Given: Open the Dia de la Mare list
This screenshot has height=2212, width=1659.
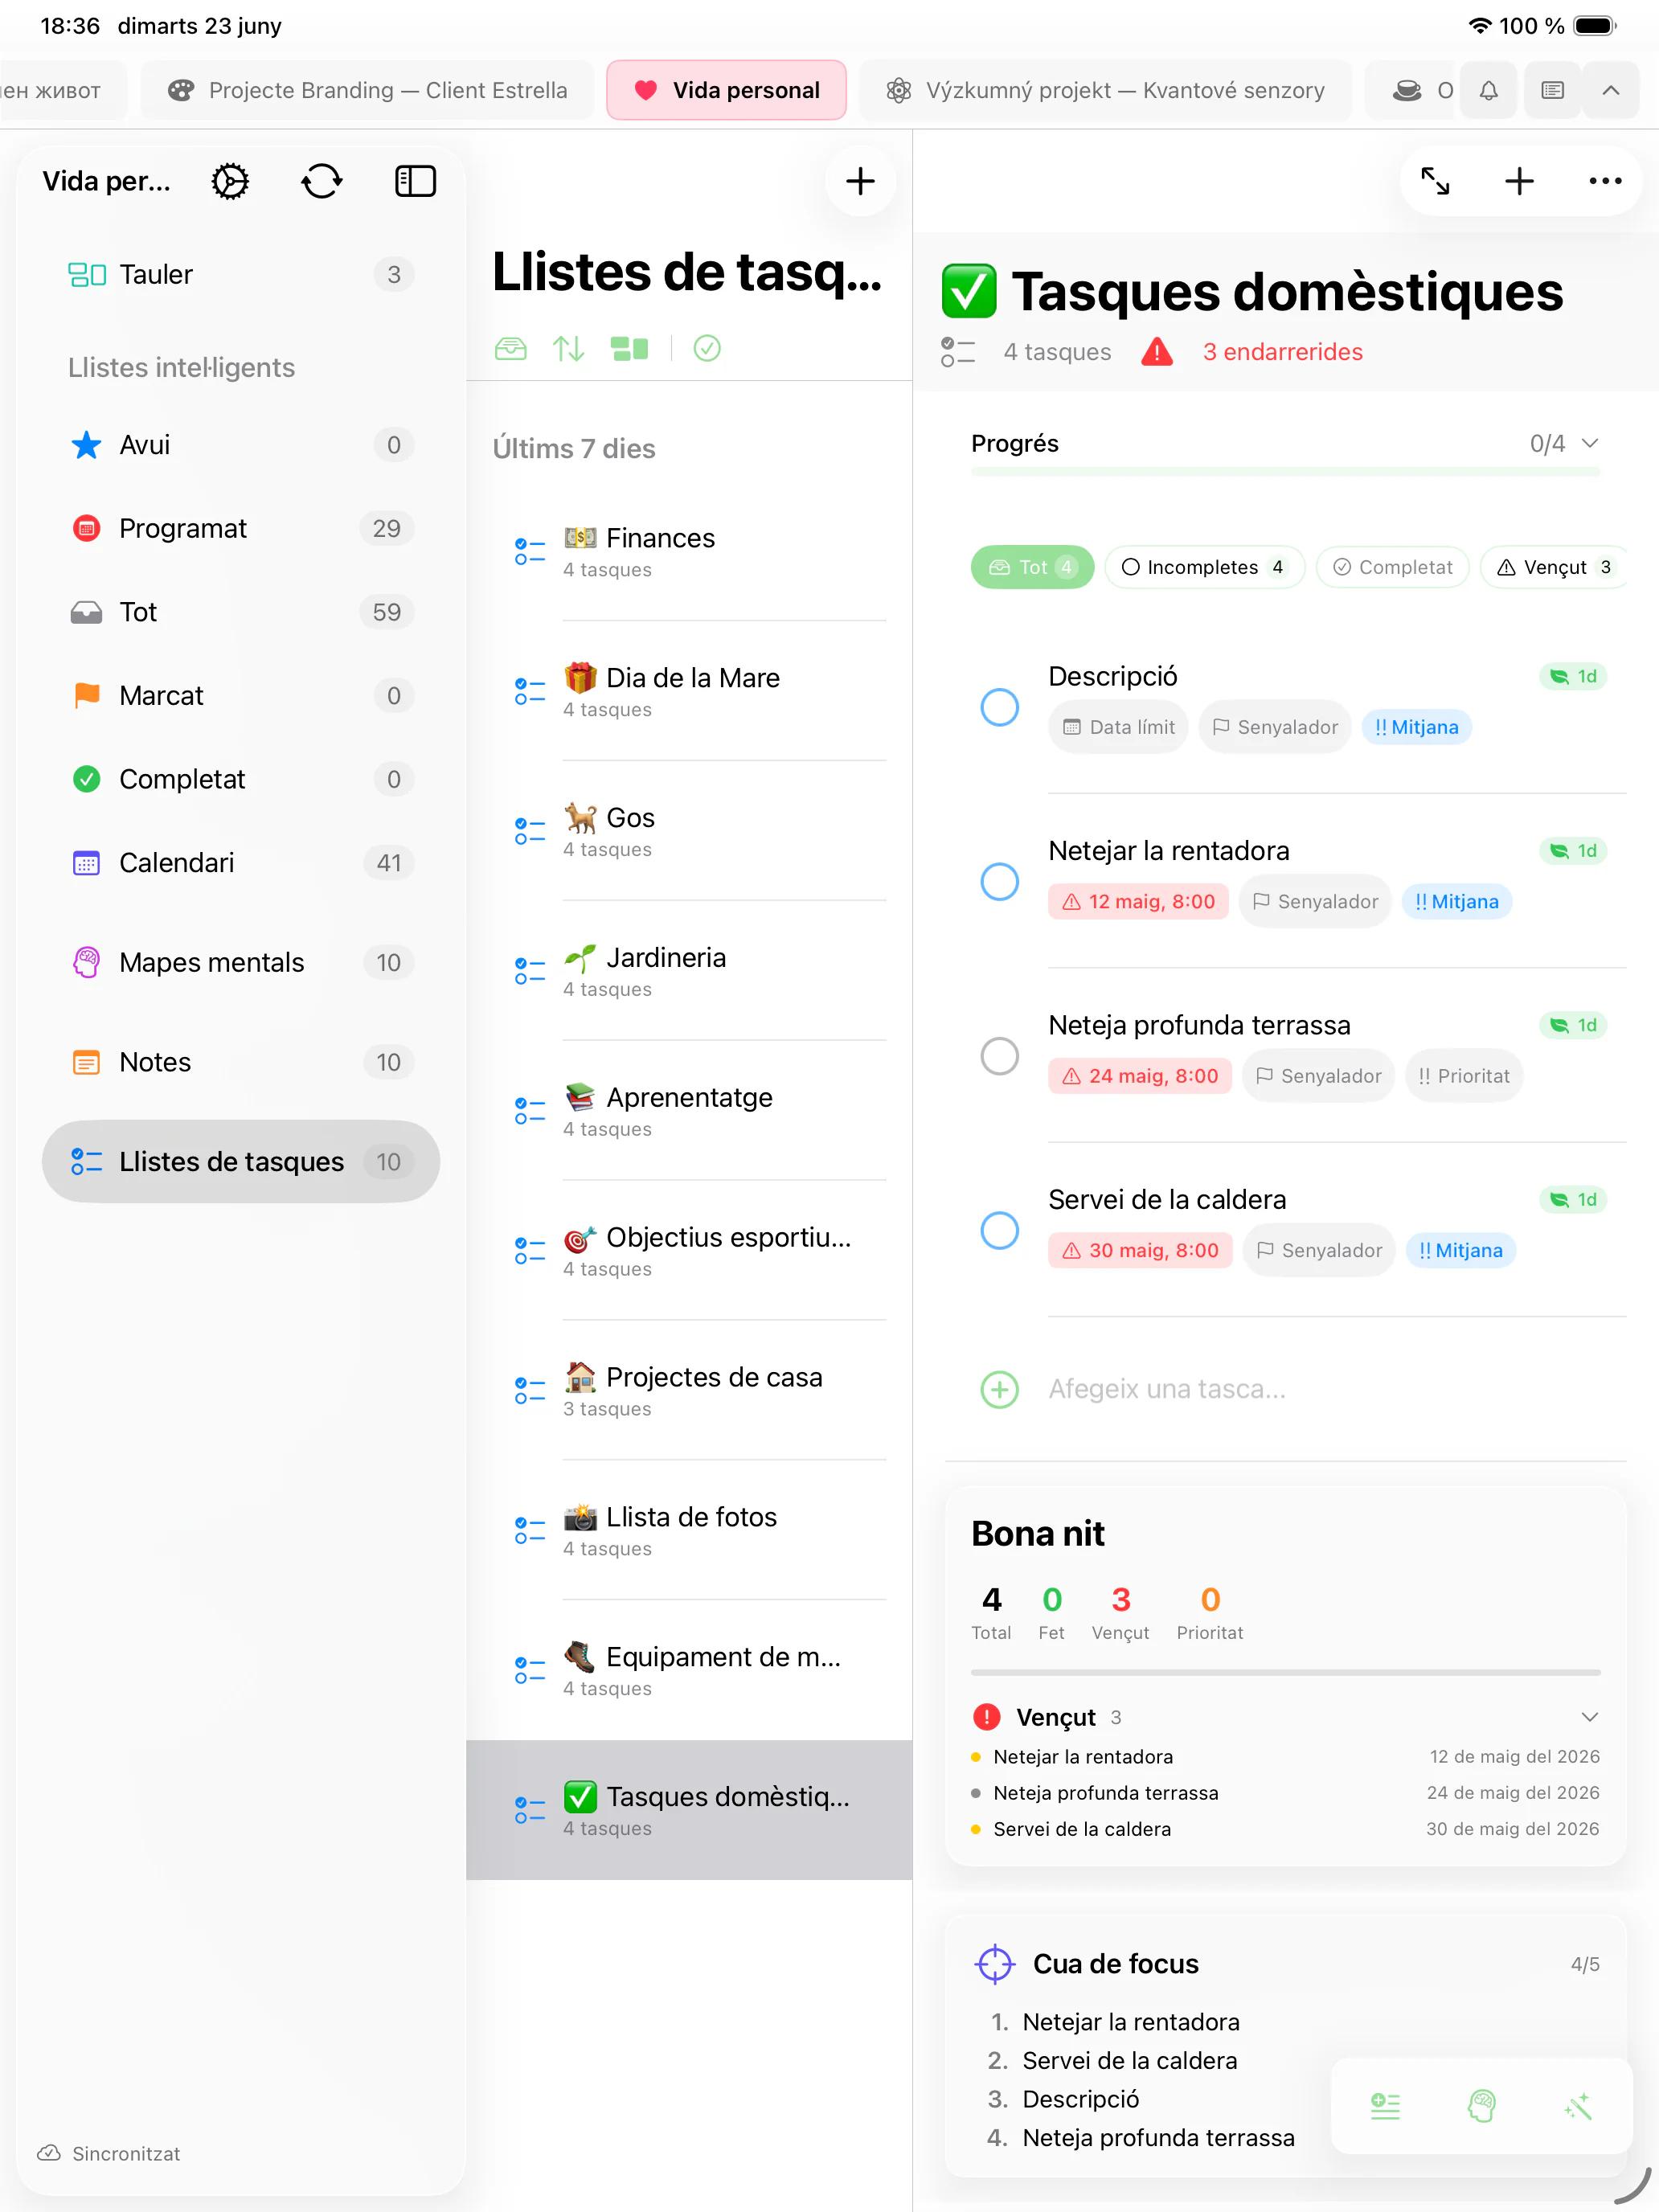Looking at the screenshot, I should click(689, 691).
